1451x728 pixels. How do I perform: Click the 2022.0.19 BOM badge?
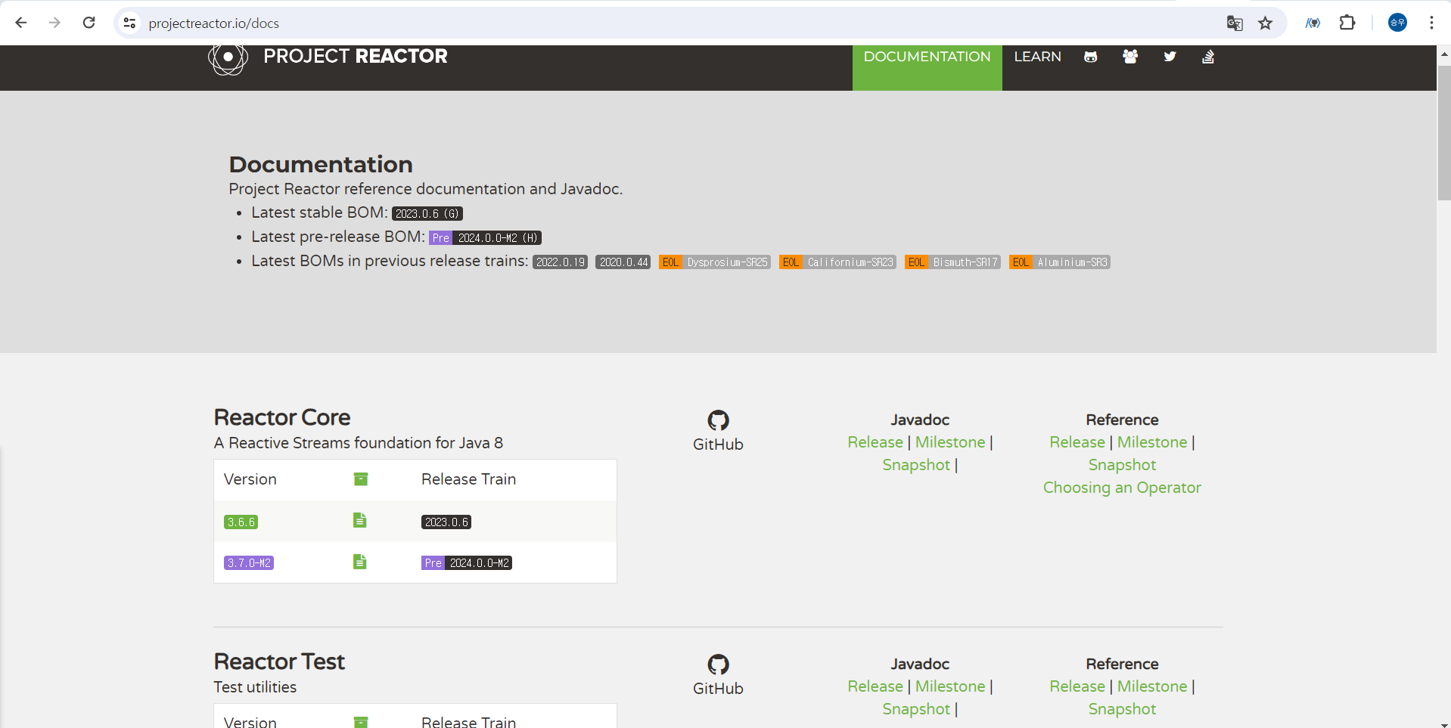561,262
